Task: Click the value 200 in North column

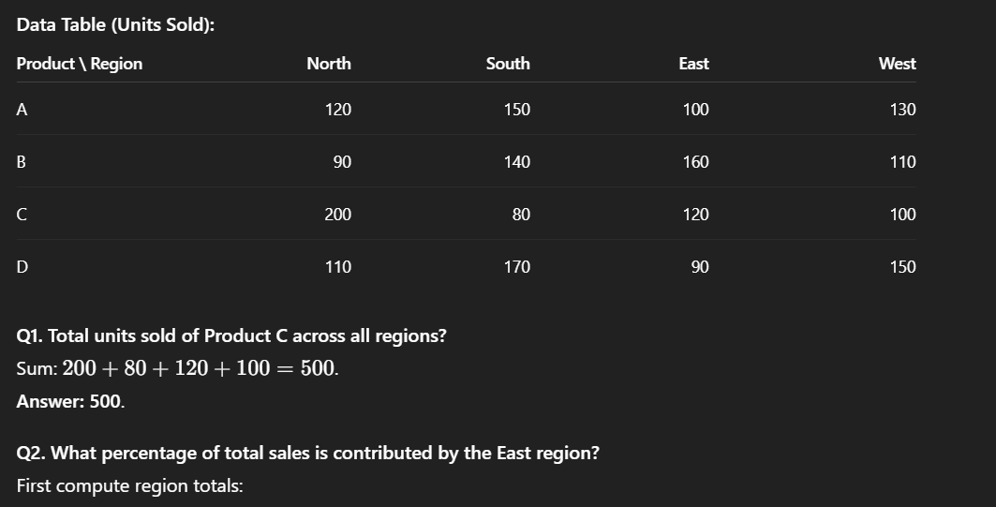Action: (338, 215)
